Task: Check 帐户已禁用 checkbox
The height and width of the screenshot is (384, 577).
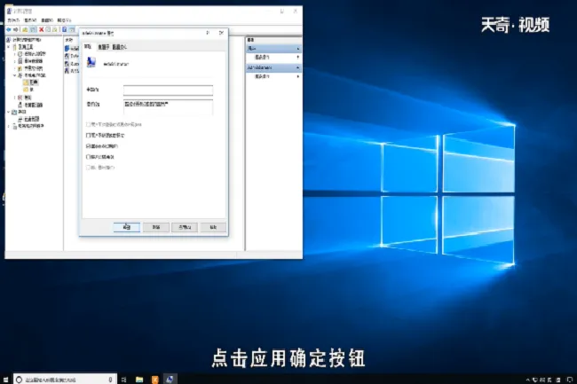Action: [88, 157]
